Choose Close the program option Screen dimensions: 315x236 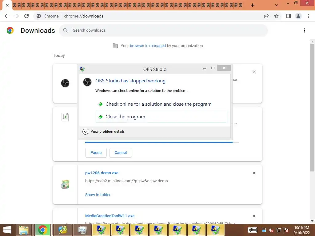[x=161, y=116]
